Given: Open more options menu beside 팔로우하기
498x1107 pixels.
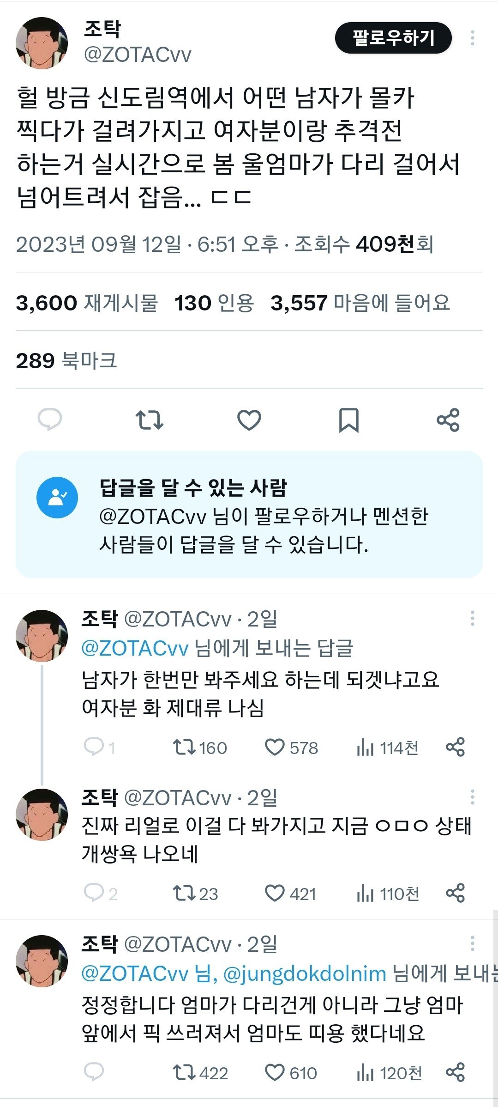Looking at the screenshot, I should (x=472, y=38).
